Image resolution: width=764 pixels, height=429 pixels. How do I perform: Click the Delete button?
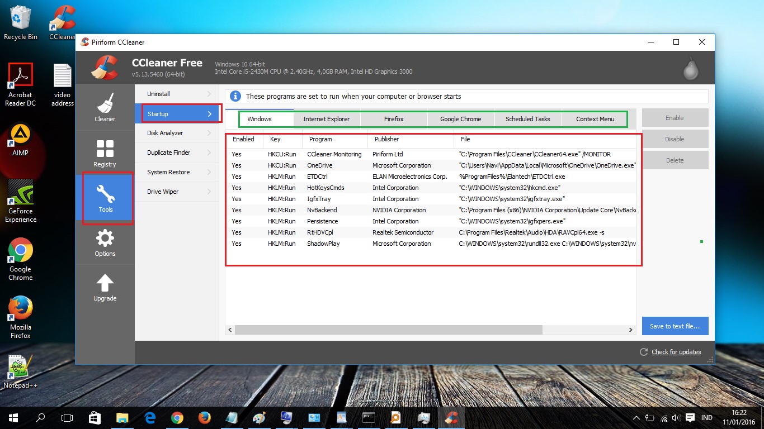(x=675, y=160)
